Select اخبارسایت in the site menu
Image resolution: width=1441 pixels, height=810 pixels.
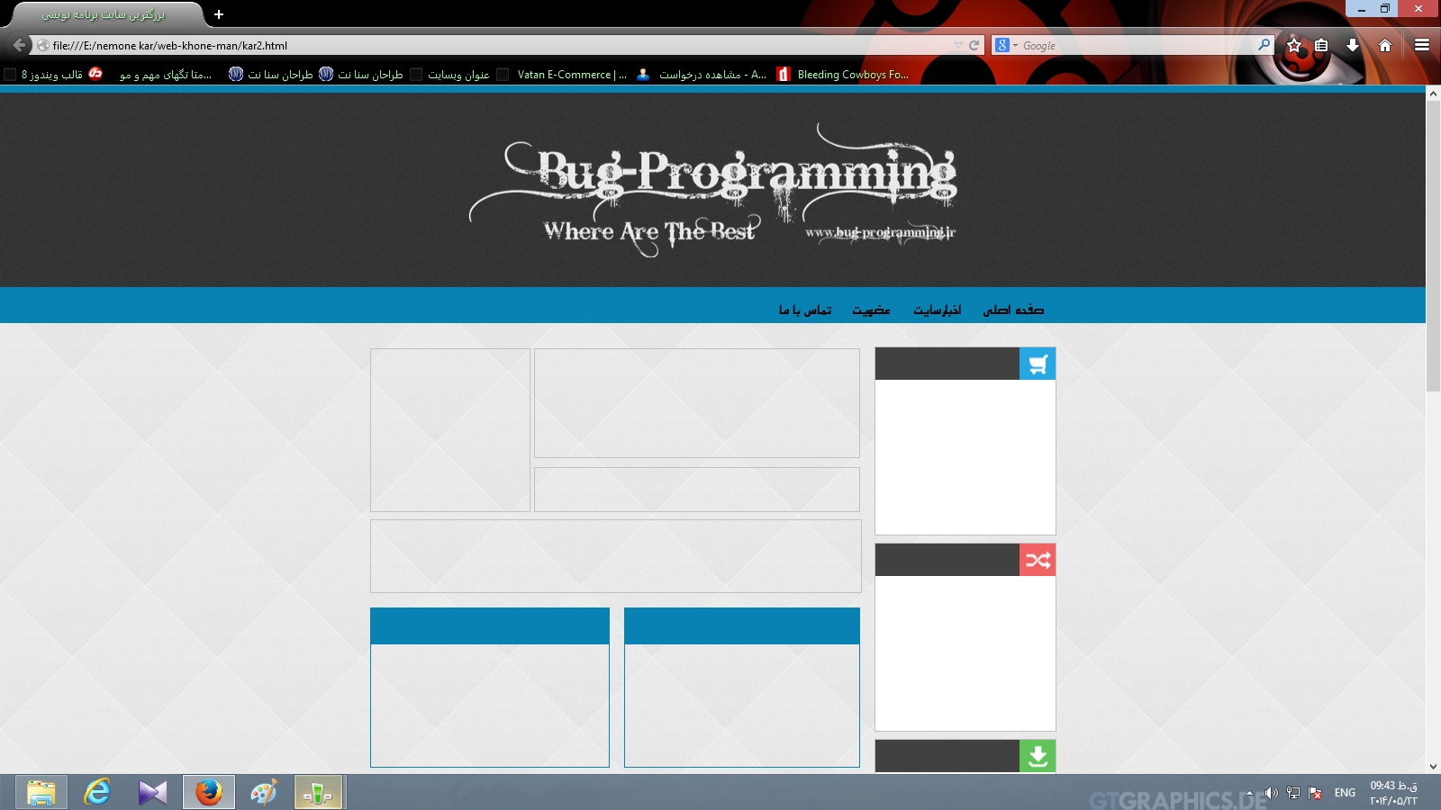click(x=938, y=310)
